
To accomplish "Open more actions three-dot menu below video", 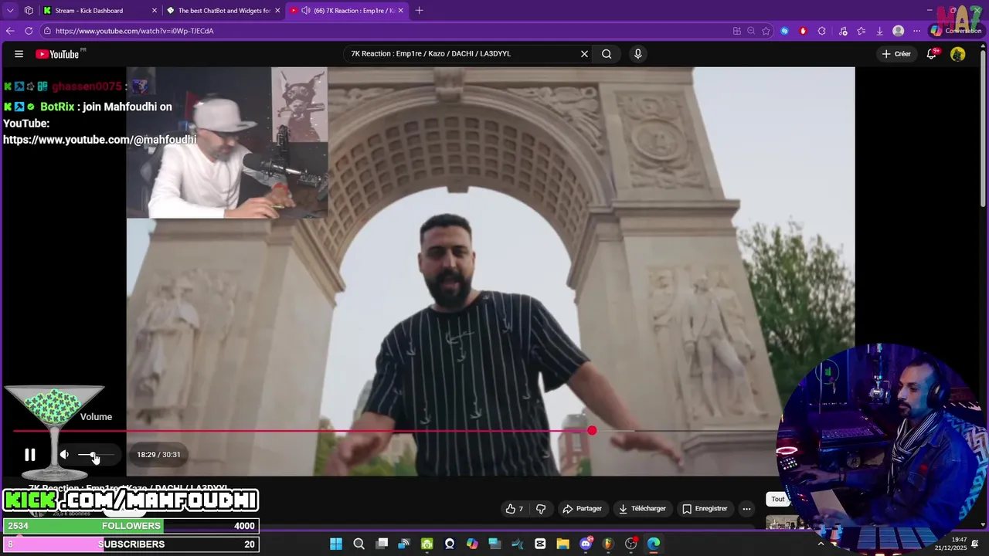I will click(746, 509).
